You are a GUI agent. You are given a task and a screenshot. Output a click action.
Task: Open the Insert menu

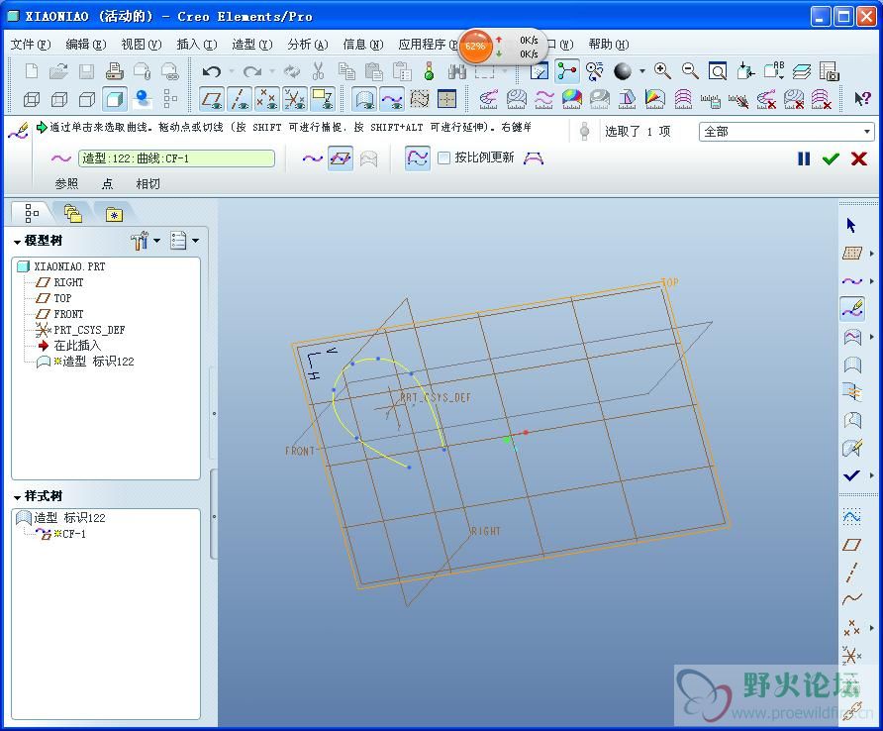tap(197, 44)
